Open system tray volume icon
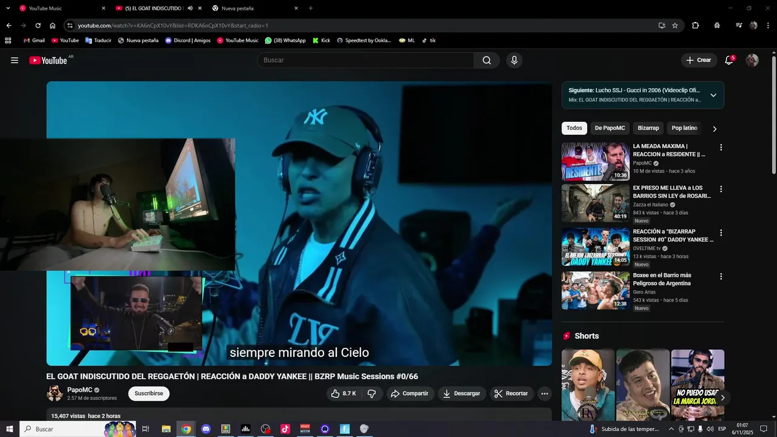 pyautogui.click(x=710, y=429)
